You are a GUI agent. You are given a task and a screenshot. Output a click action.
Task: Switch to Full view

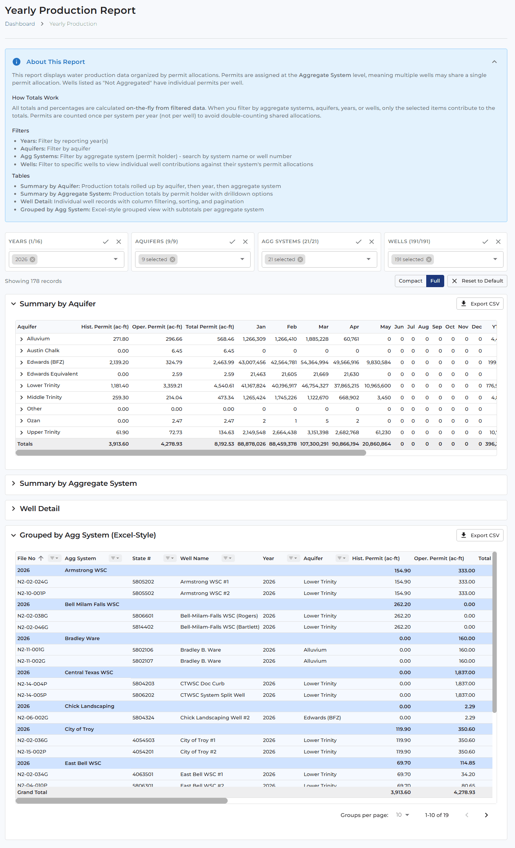435,281
